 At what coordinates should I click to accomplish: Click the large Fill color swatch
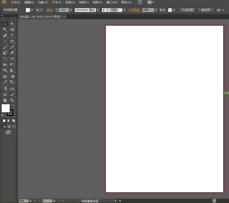point(5,108)
